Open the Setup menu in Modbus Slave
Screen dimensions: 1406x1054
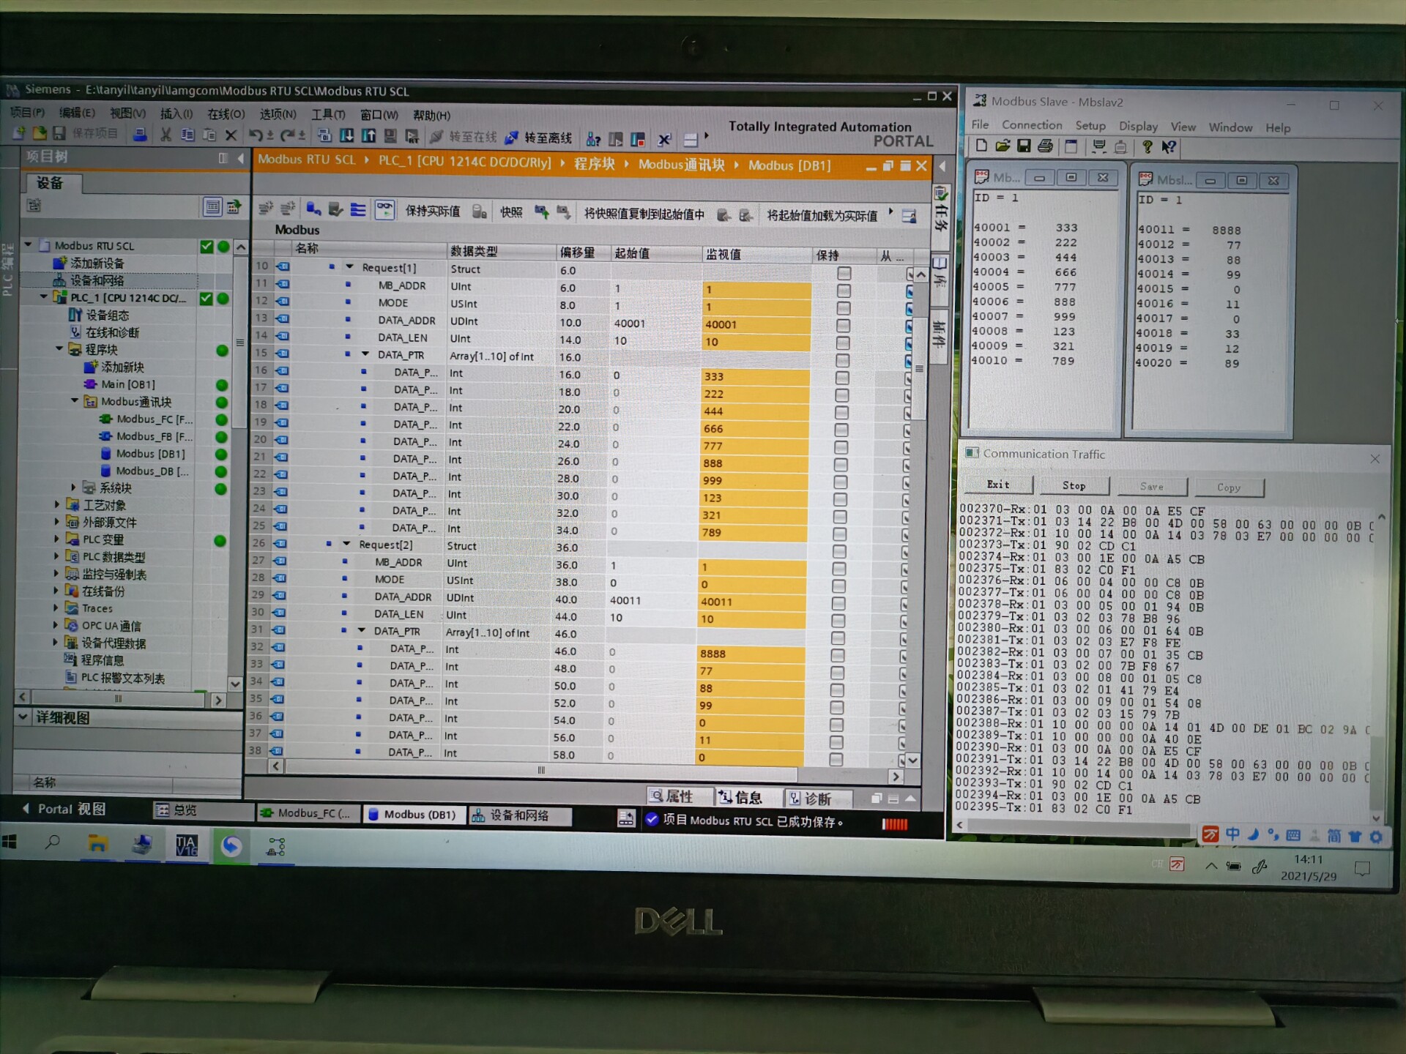tap(1090, 126)
